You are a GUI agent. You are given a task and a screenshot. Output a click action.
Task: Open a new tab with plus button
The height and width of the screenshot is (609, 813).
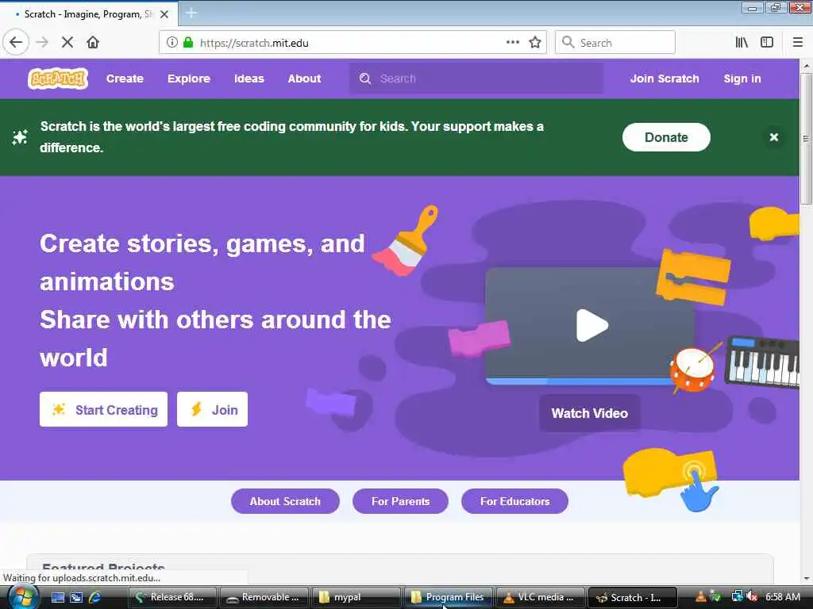(191, 13)
